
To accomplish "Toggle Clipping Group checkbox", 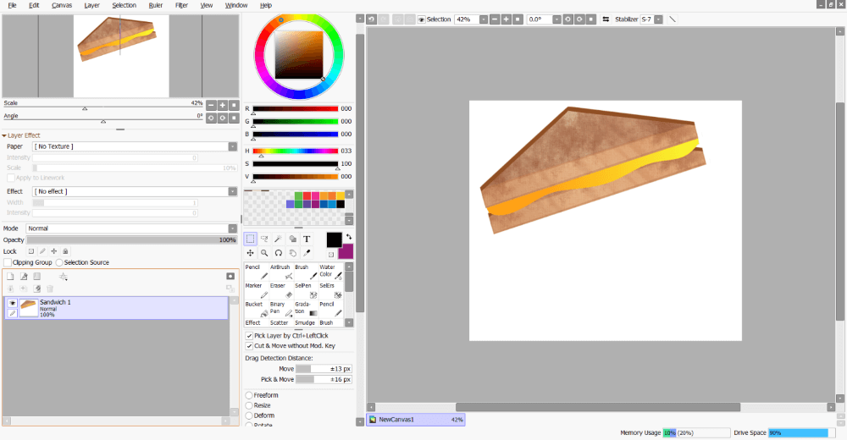I will [x=8, y=262].
